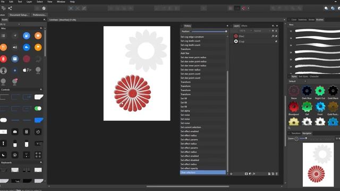The height and width of the screenshot is (191, 340).
Task: Open the Layer menu
Action: (x=29, y=2)
